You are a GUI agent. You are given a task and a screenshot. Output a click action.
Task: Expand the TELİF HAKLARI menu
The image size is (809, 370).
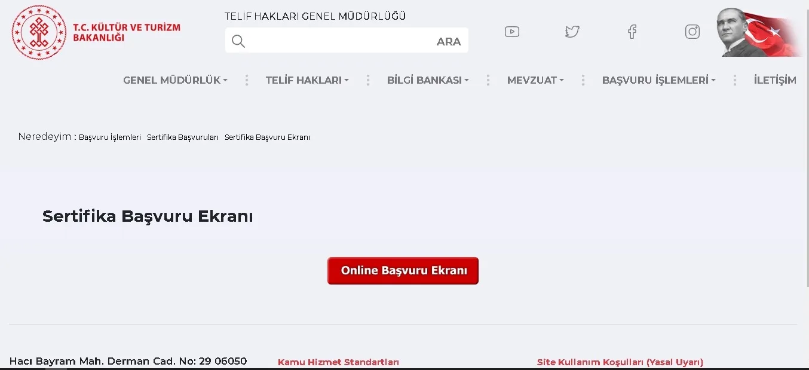[x=307, y=80]
